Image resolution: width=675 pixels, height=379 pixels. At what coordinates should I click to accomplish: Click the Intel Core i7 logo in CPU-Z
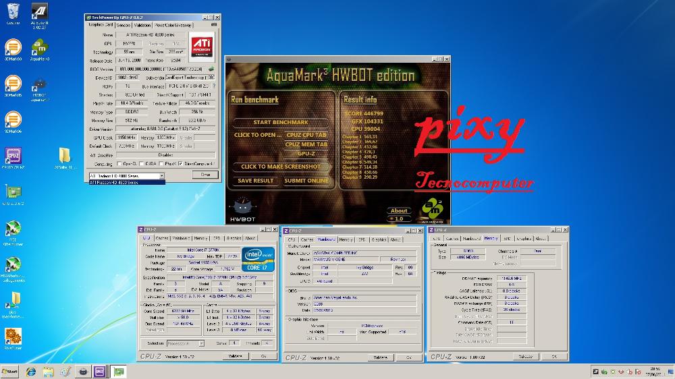258,259
